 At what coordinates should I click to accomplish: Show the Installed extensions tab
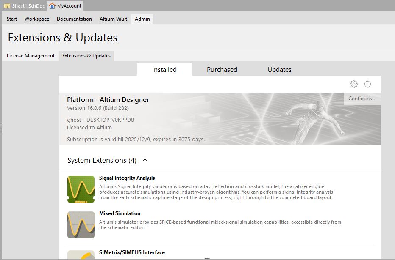[164, 70]
